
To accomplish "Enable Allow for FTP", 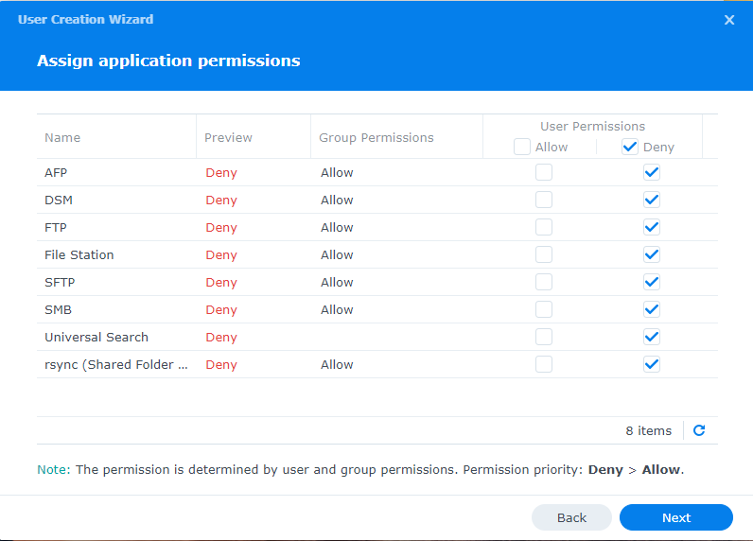I will (x=544, y=227).
